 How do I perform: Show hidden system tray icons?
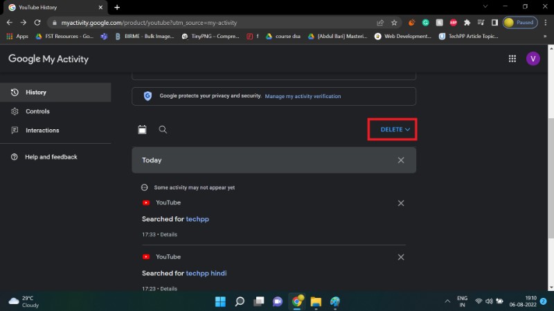447,301
